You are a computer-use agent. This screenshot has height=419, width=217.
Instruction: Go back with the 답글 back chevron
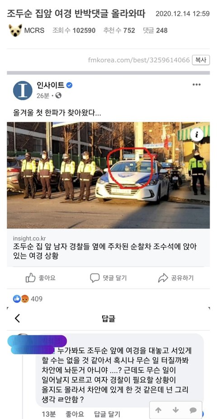tap(17, 318)
